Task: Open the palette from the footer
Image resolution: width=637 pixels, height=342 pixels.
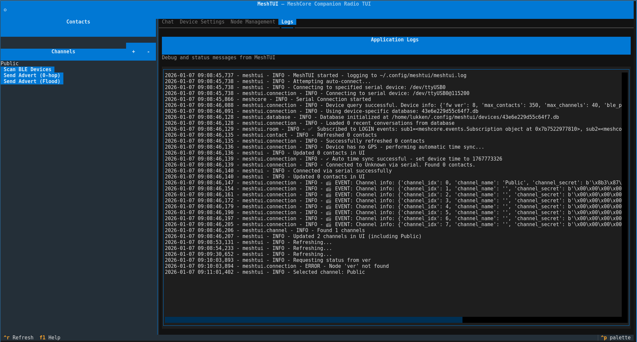Action: pyautogui.click(x=616, y=337)
